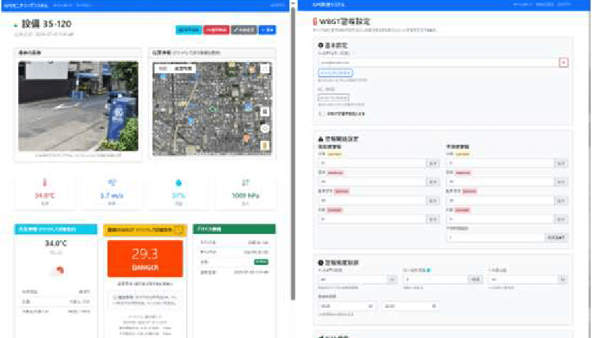Click the clock icon beside 警報頻度制御
The height and width of the screenshot is (338, 592).
point(321,263)
